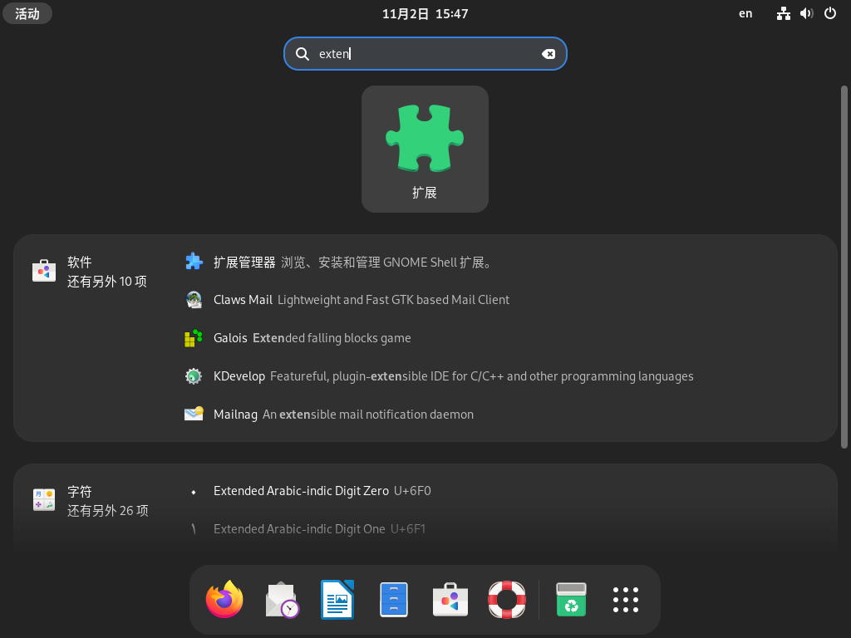Open the KDevelop IDE result
Viewport: 851px width, 638px height.
[239, 376]
